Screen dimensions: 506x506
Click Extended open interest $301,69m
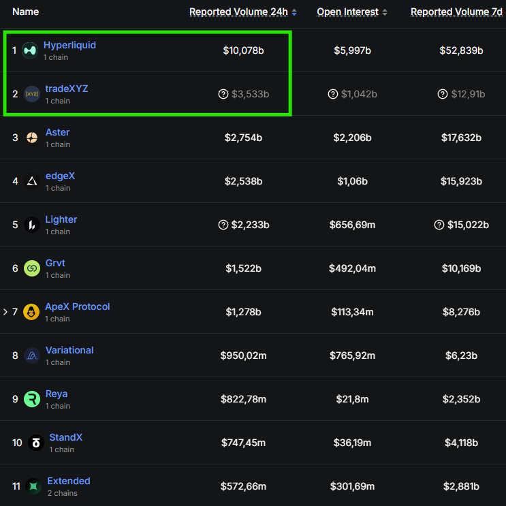(352, 486)
